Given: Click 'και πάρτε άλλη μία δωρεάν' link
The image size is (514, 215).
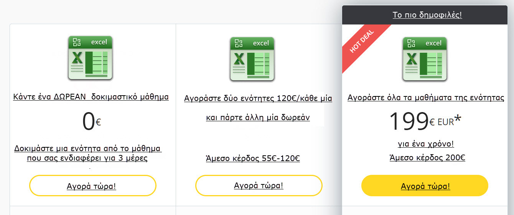Looking at the screenshot, I should (x=258, y=117).
